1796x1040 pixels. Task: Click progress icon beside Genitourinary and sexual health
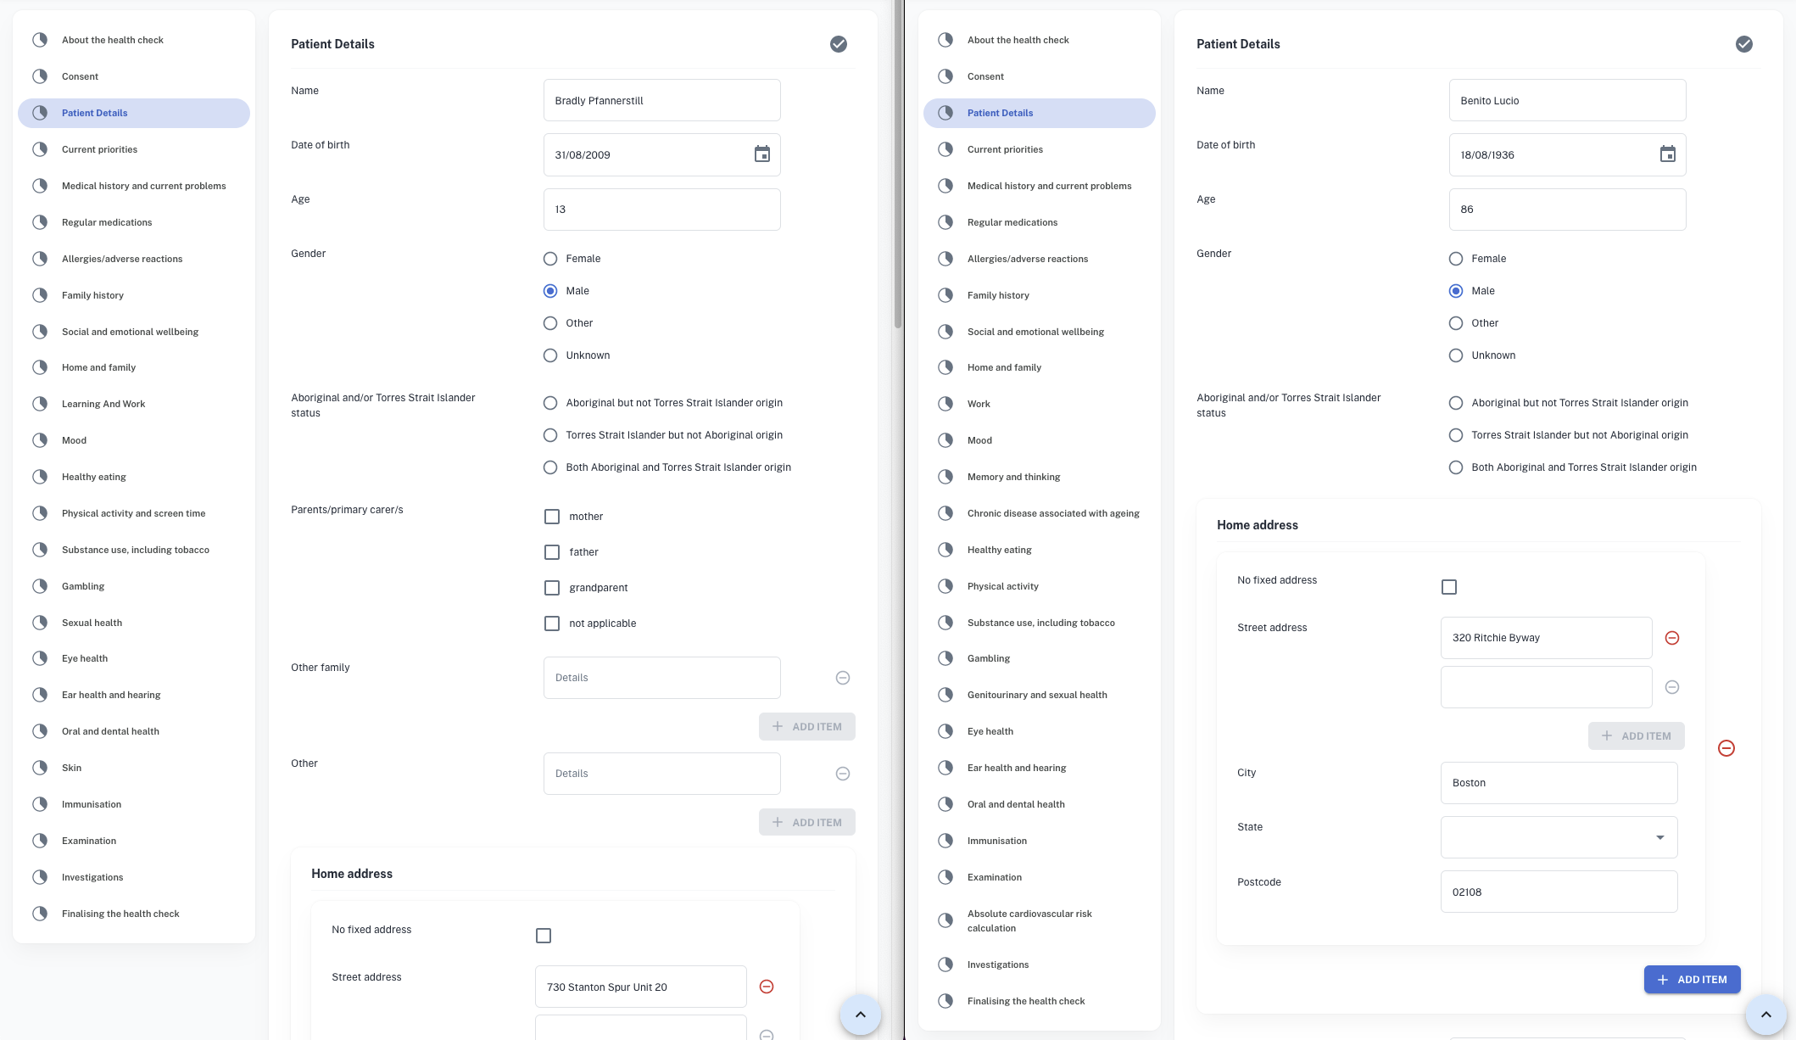pos(945,695)
